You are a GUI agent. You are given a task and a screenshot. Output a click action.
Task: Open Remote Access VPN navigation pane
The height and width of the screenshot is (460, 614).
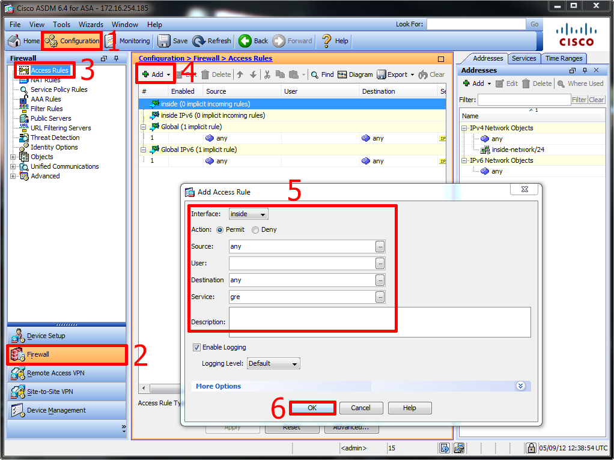pyautogui.click(x=67, y=373)
